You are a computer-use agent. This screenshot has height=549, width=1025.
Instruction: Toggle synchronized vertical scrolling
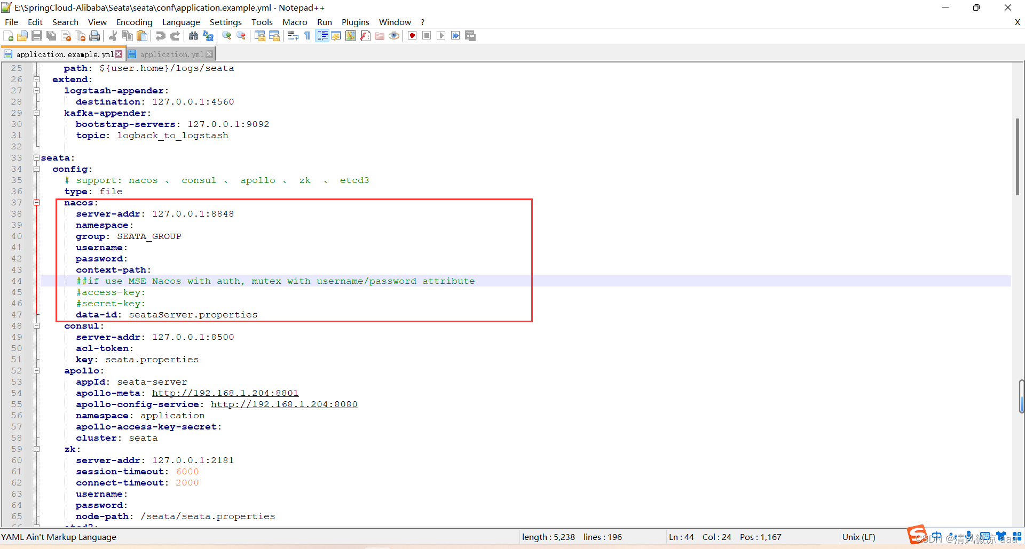(x=260, y=36)
